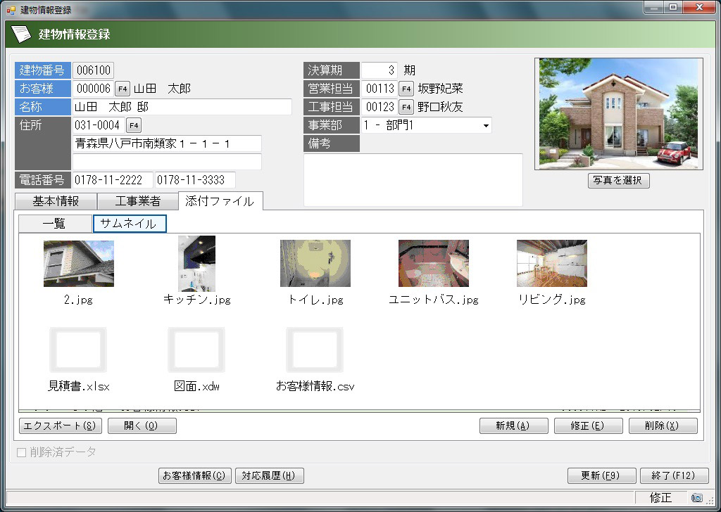Click the 名称 name input field

pos(182,107)
